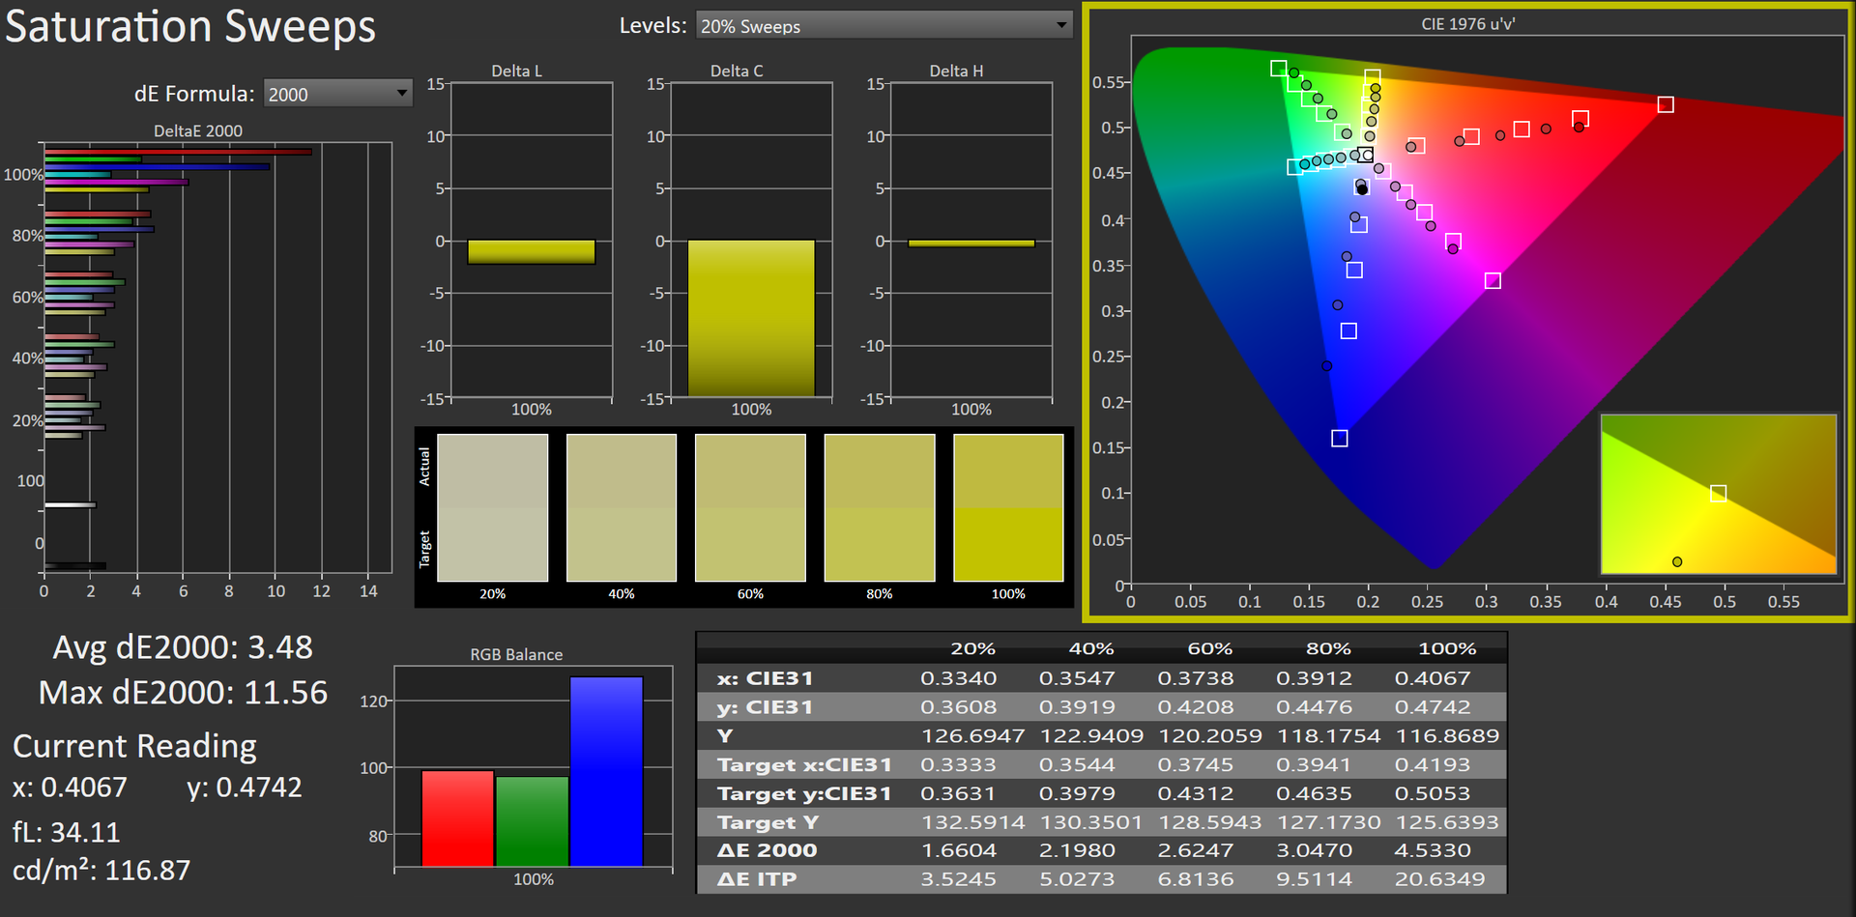Click the y: CIE31 row label
Screen dimensions: 1856x917
[x=765, y=707]
